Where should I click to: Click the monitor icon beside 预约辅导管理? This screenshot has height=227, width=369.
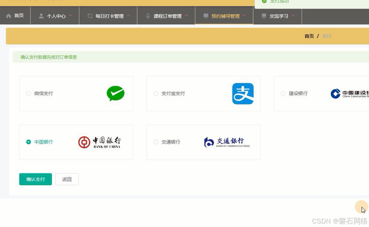click(x=206, y=16)
